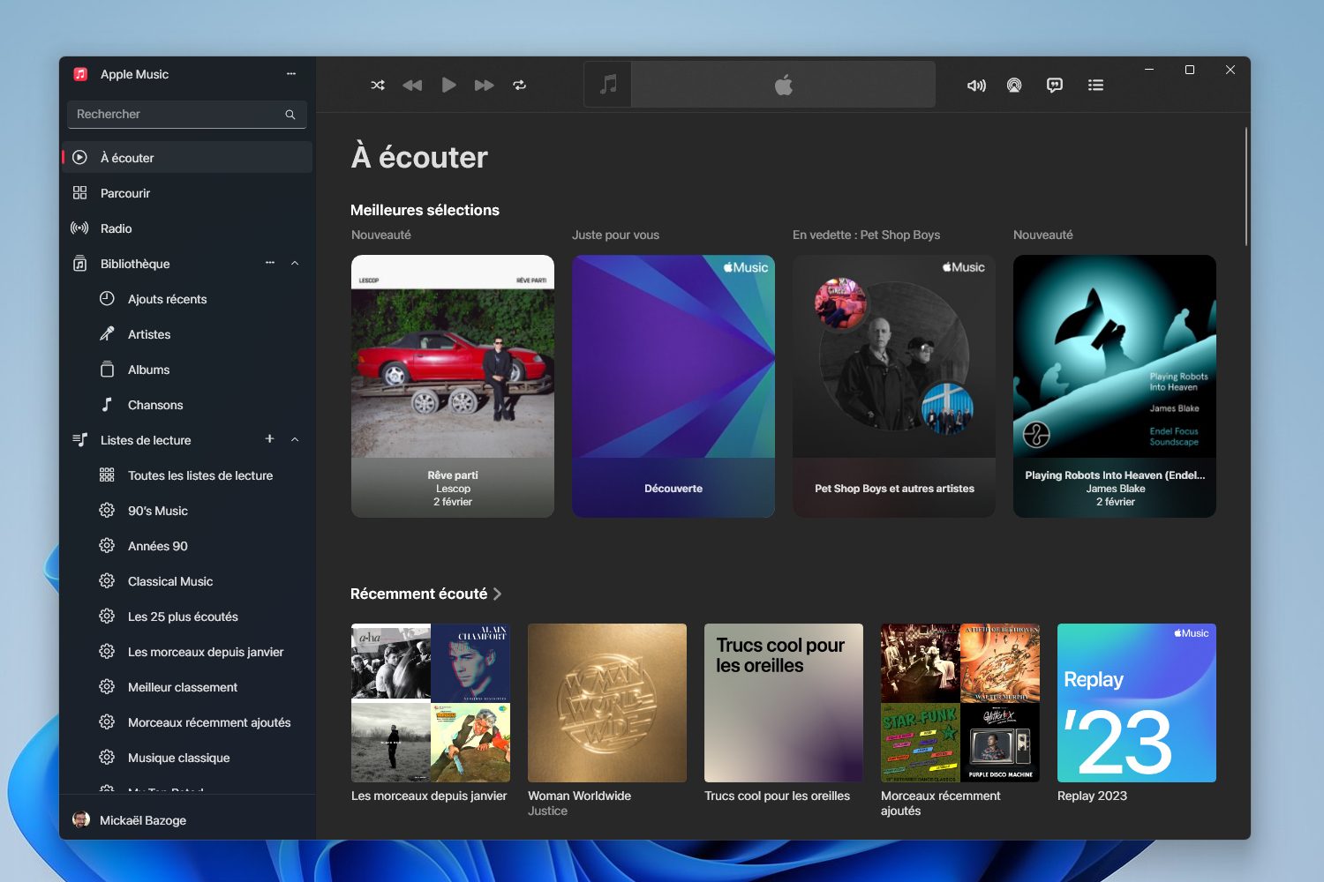
Task: Click the Radio broadcast icon in sidebar
Action: (79, 228)
